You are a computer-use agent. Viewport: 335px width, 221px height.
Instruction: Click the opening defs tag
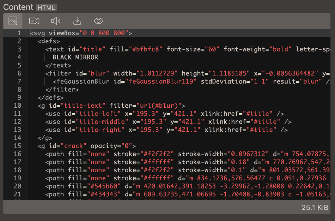49,41
